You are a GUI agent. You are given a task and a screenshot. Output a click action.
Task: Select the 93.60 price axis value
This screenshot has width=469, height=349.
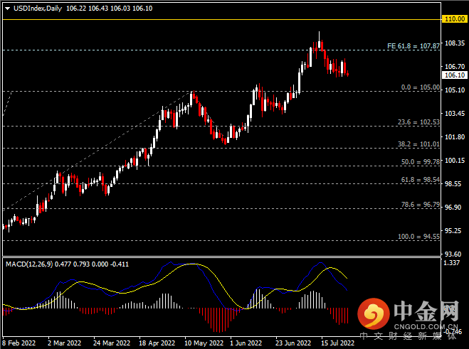pos(453,254)
